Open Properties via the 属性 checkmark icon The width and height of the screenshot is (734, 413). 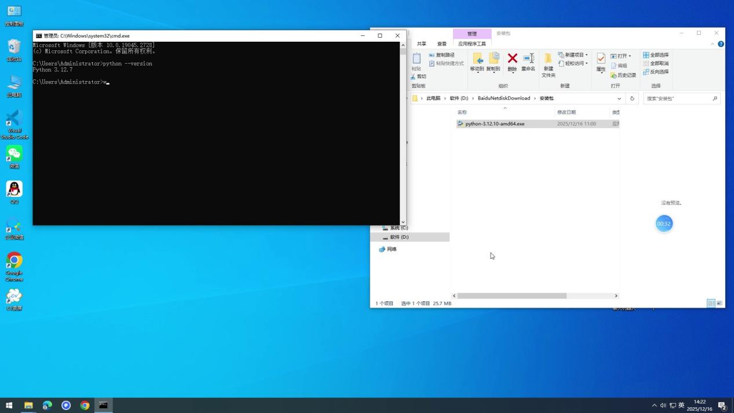click(x=600, y=58)
